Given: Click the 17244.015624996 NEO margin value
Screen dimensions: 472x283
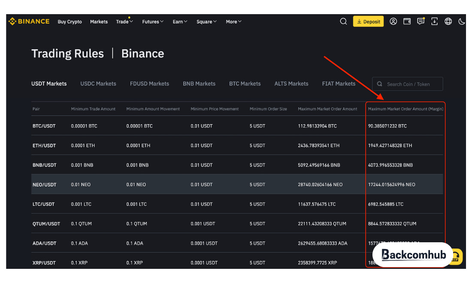Looking at the screenshot, I should 392,185.
